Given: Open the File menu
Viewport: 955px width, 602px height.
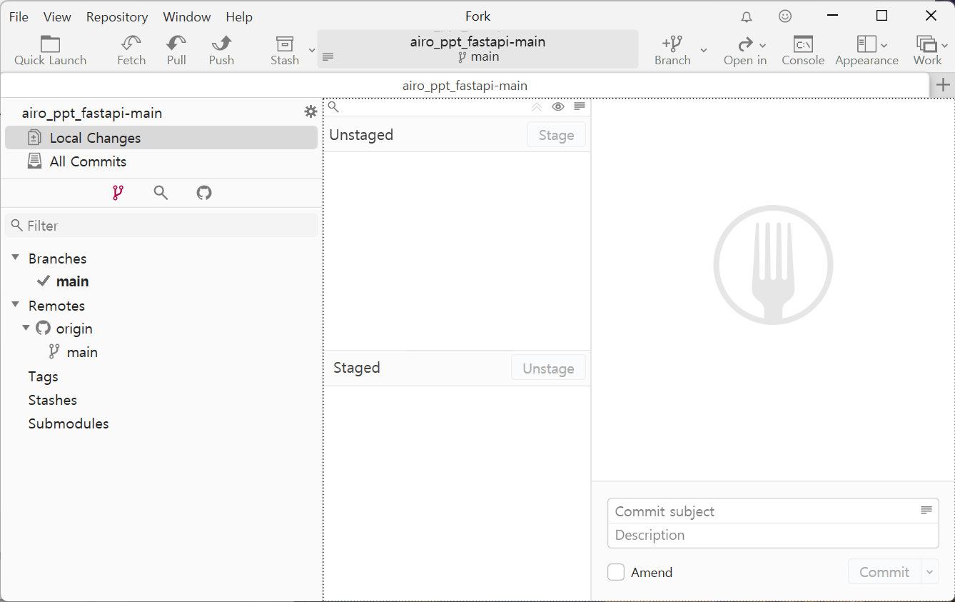Looking at the screenshot, I should (19, 16).
